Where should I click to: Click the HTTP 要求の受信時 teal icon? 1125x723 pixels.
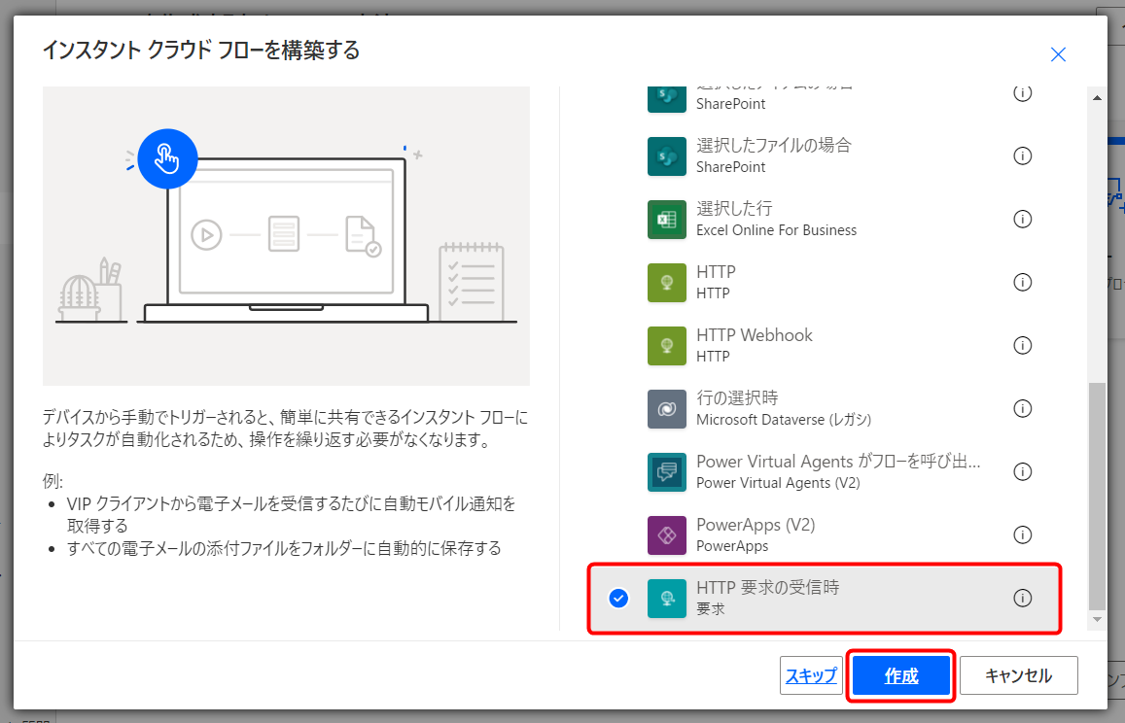tap(666, 598)
